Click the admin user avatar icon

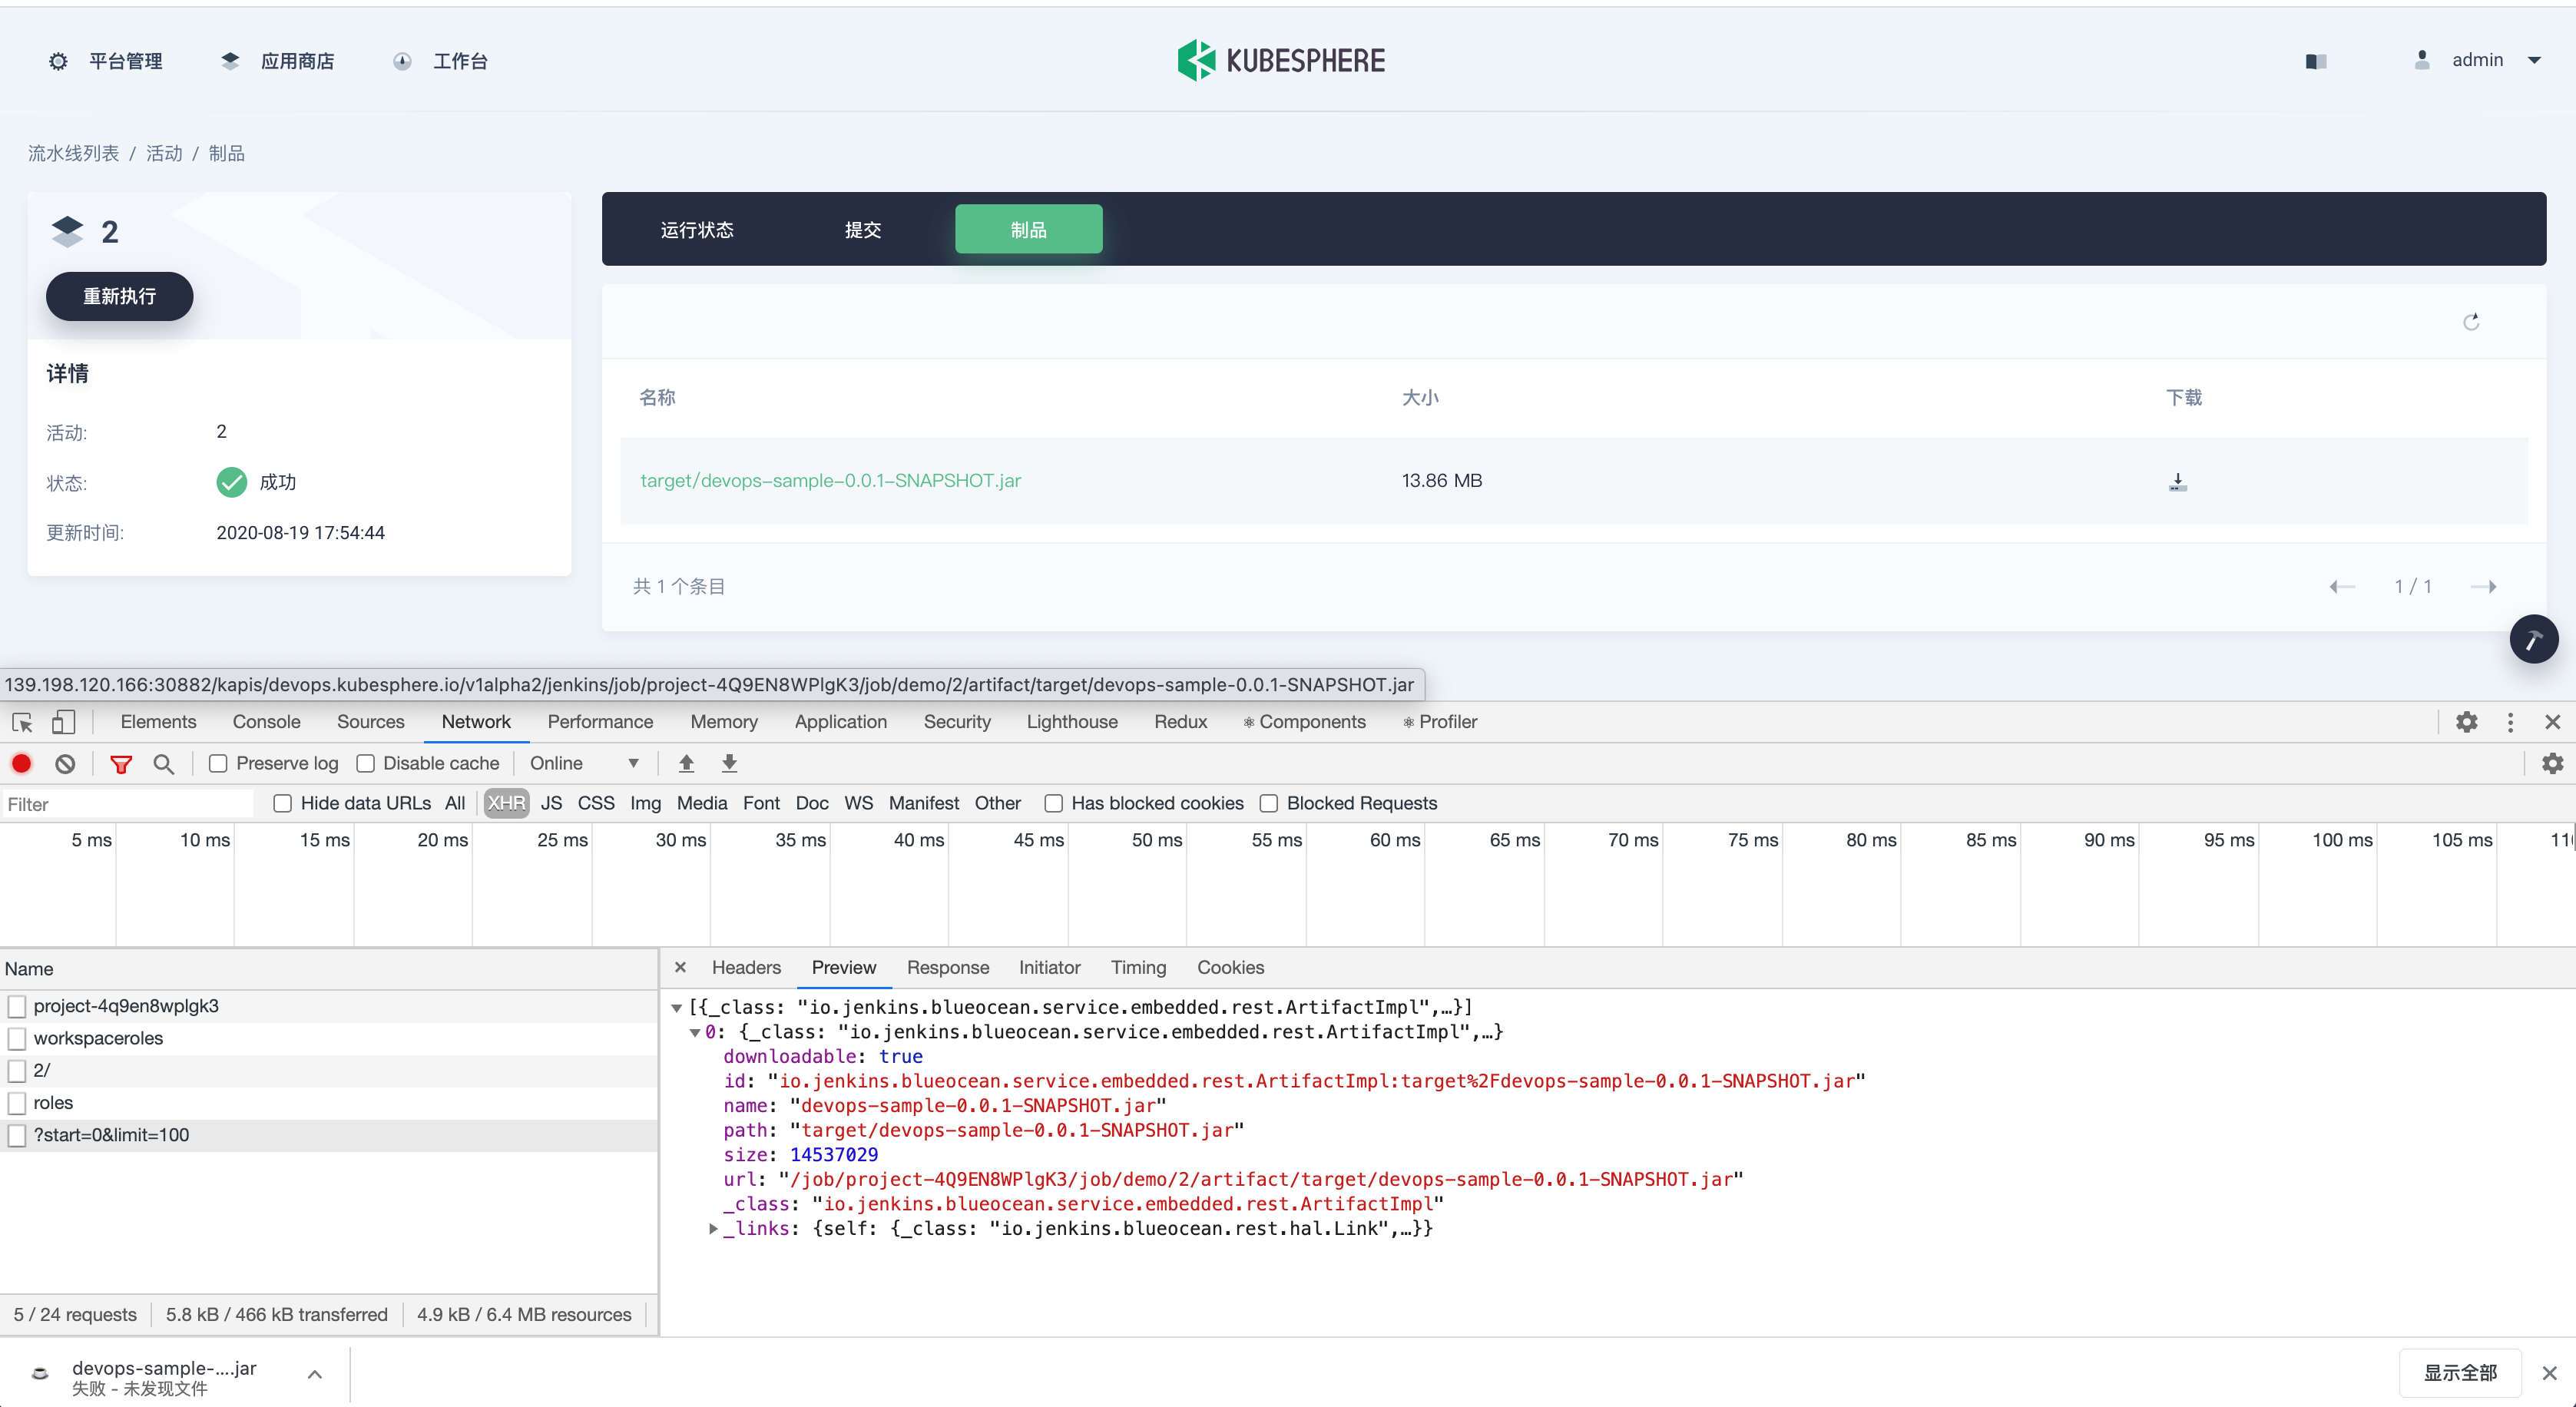point(2422,60)
